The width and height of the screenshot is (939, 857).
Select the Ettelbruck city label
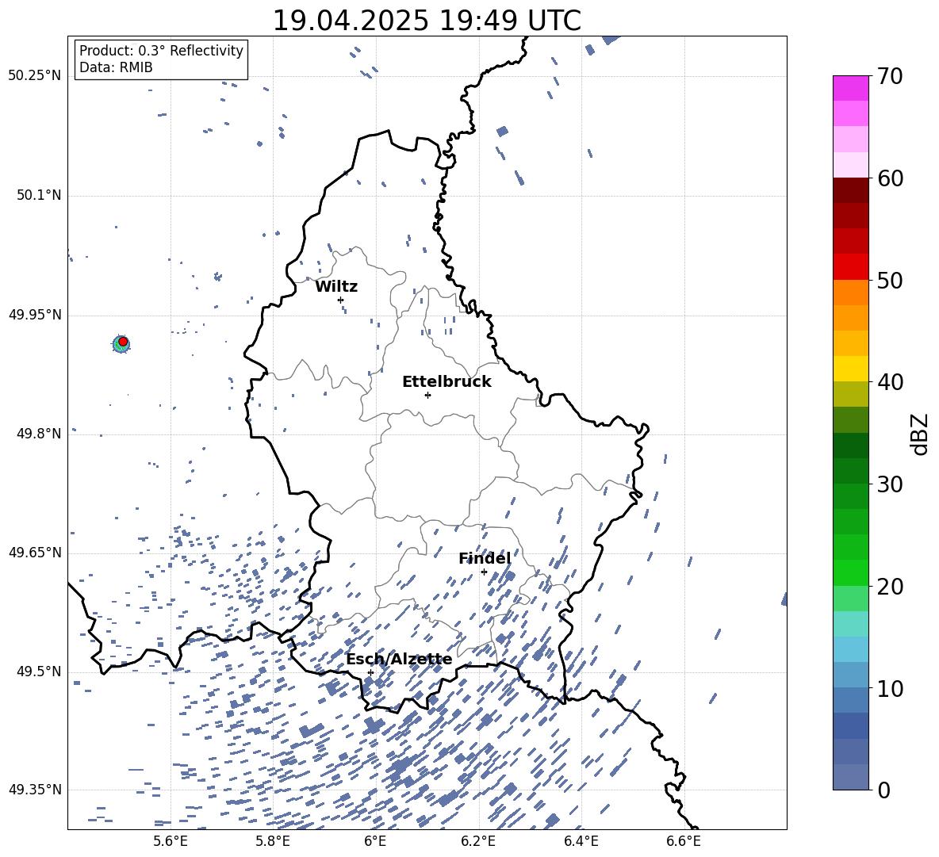(447, 382)
